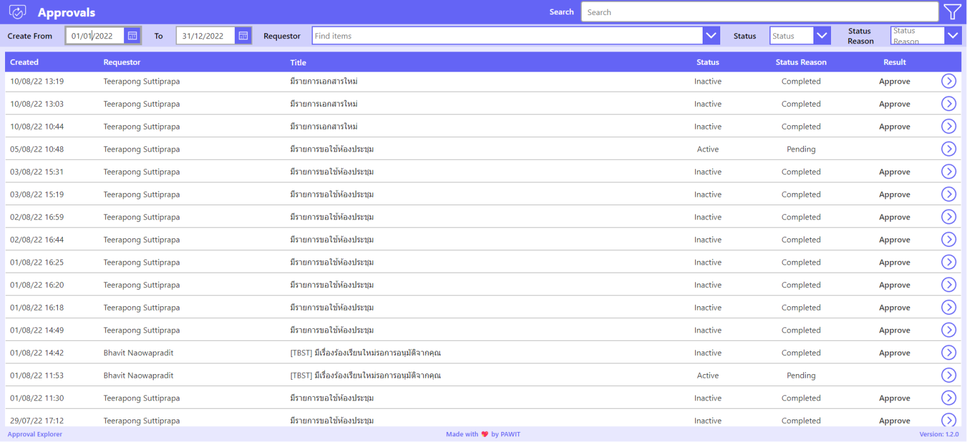The image size is (967, 442).
Task: Click Bhavit Naowapradit in 01/08/22 14:42 row
Action: (139, 353)
